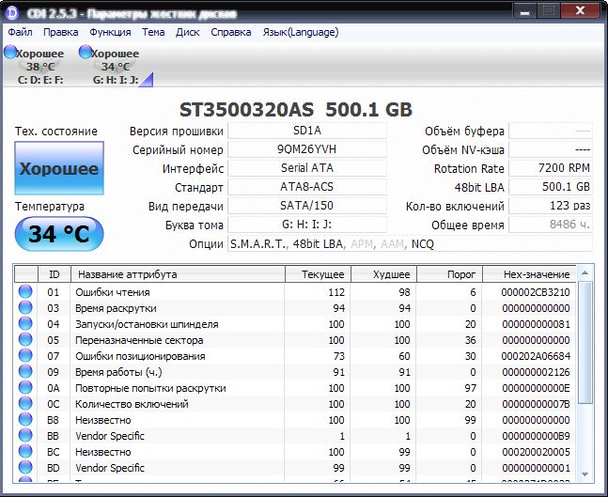Click threshold value 97 in row 0A
This screenshot has height=497, width=608.
(x=470, y=388)
